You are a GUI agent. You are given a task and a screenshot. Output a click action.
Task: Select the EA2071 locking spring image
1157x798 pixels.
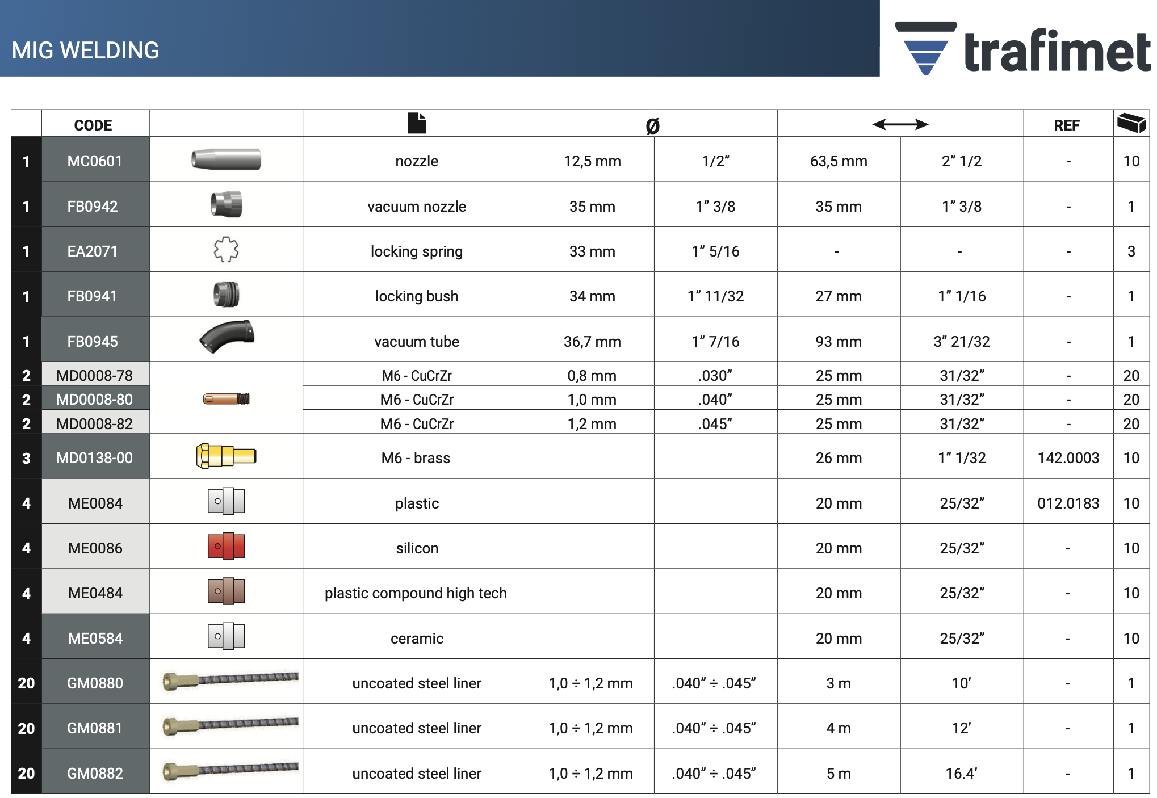click(x=226, y=249)
